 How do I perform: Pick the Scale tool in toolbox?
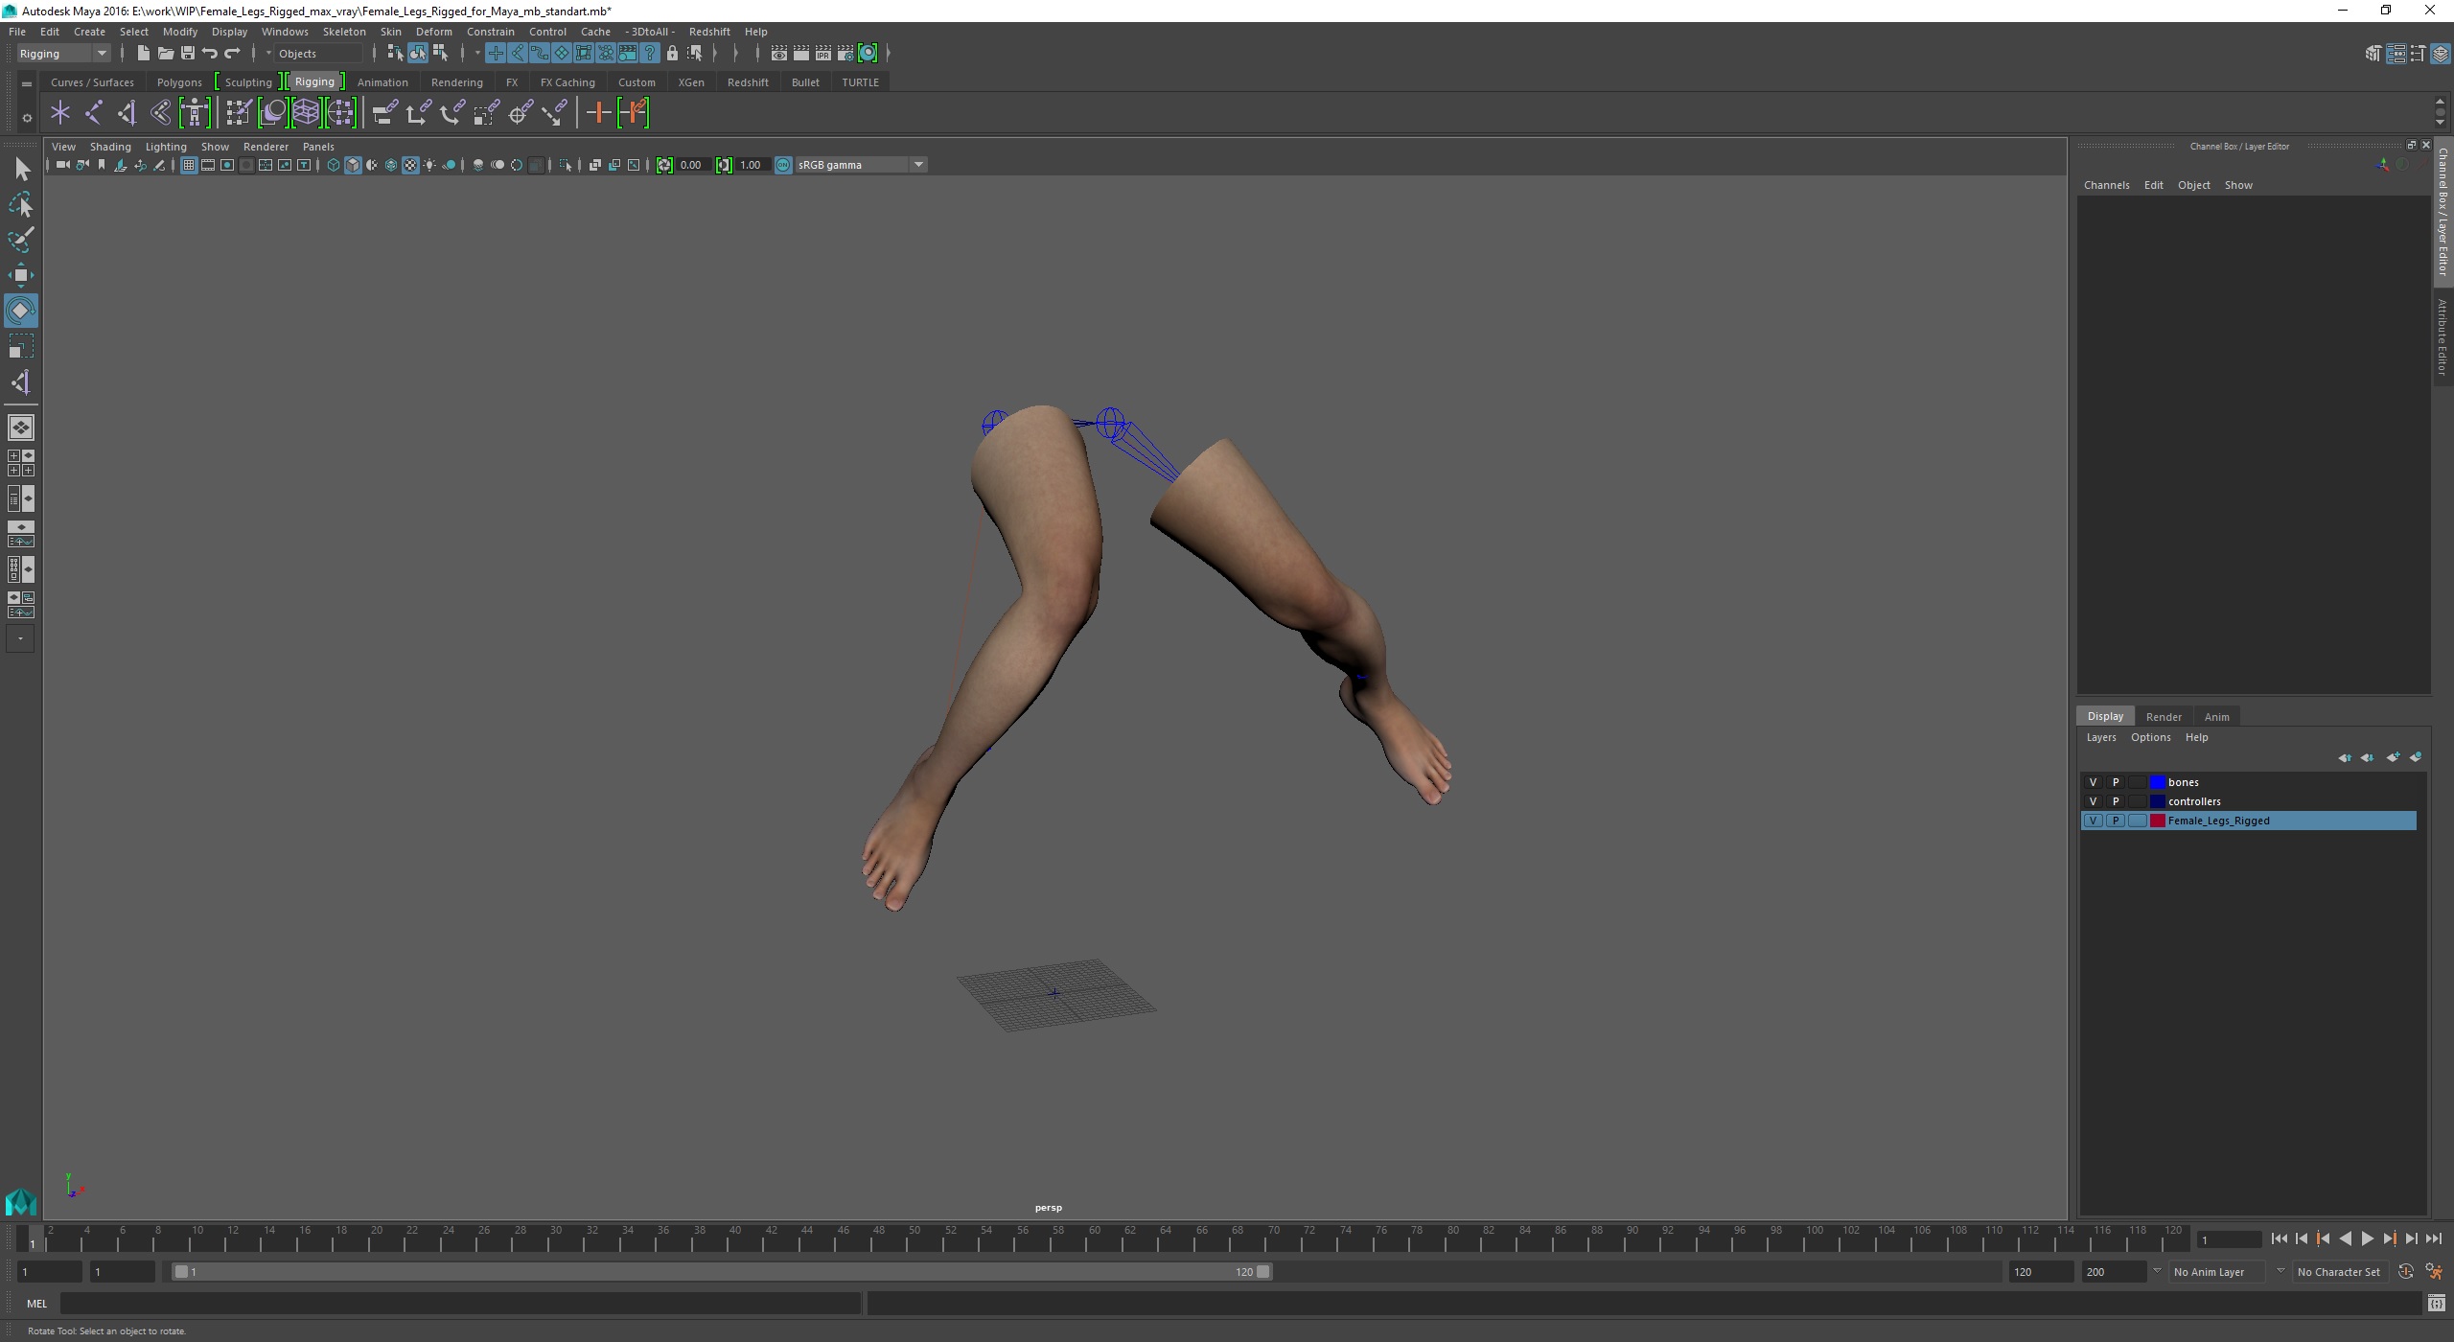click(x=21, y=346)
